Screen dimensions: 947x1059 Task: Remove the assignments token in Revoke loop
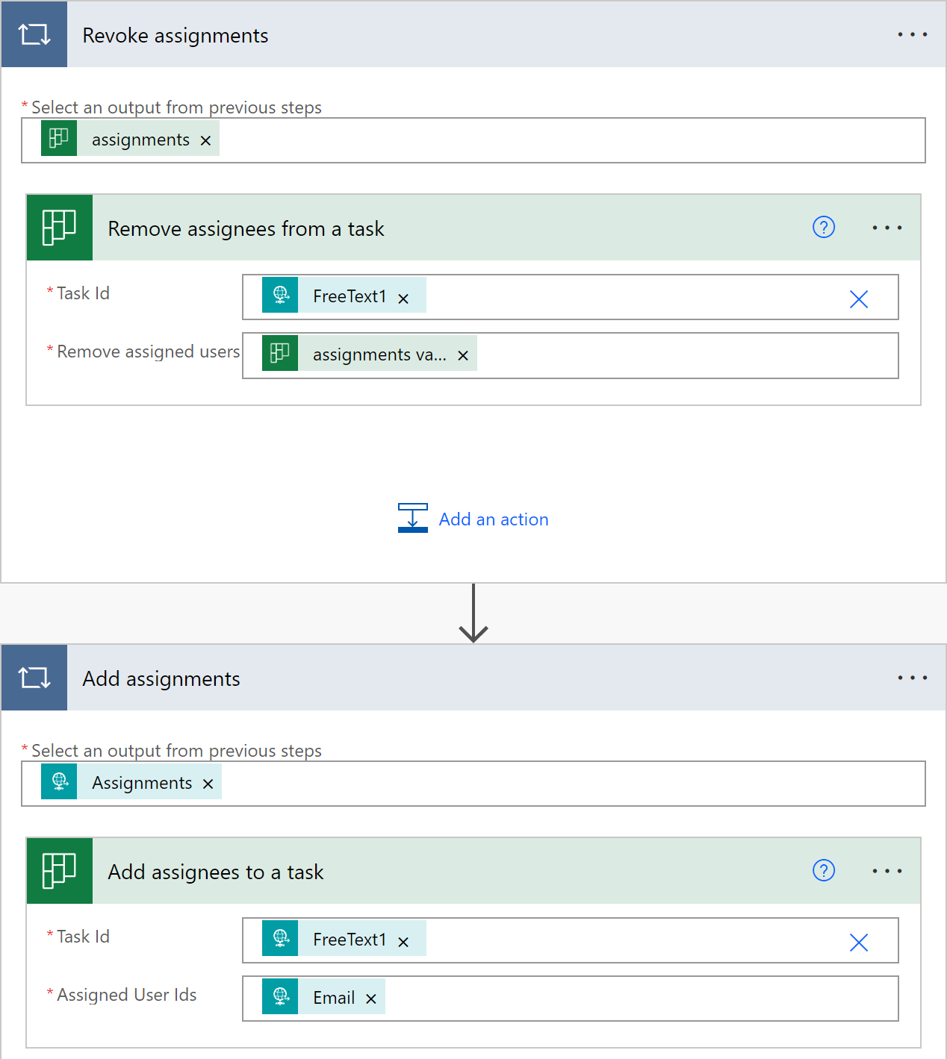click(x=206, y=140)
